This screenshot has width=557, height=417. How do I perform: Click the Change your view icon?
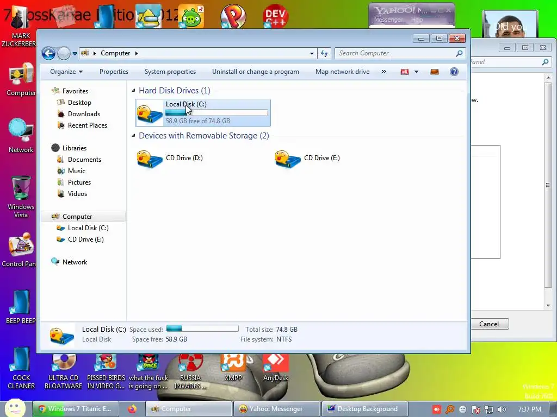(405, 72)
